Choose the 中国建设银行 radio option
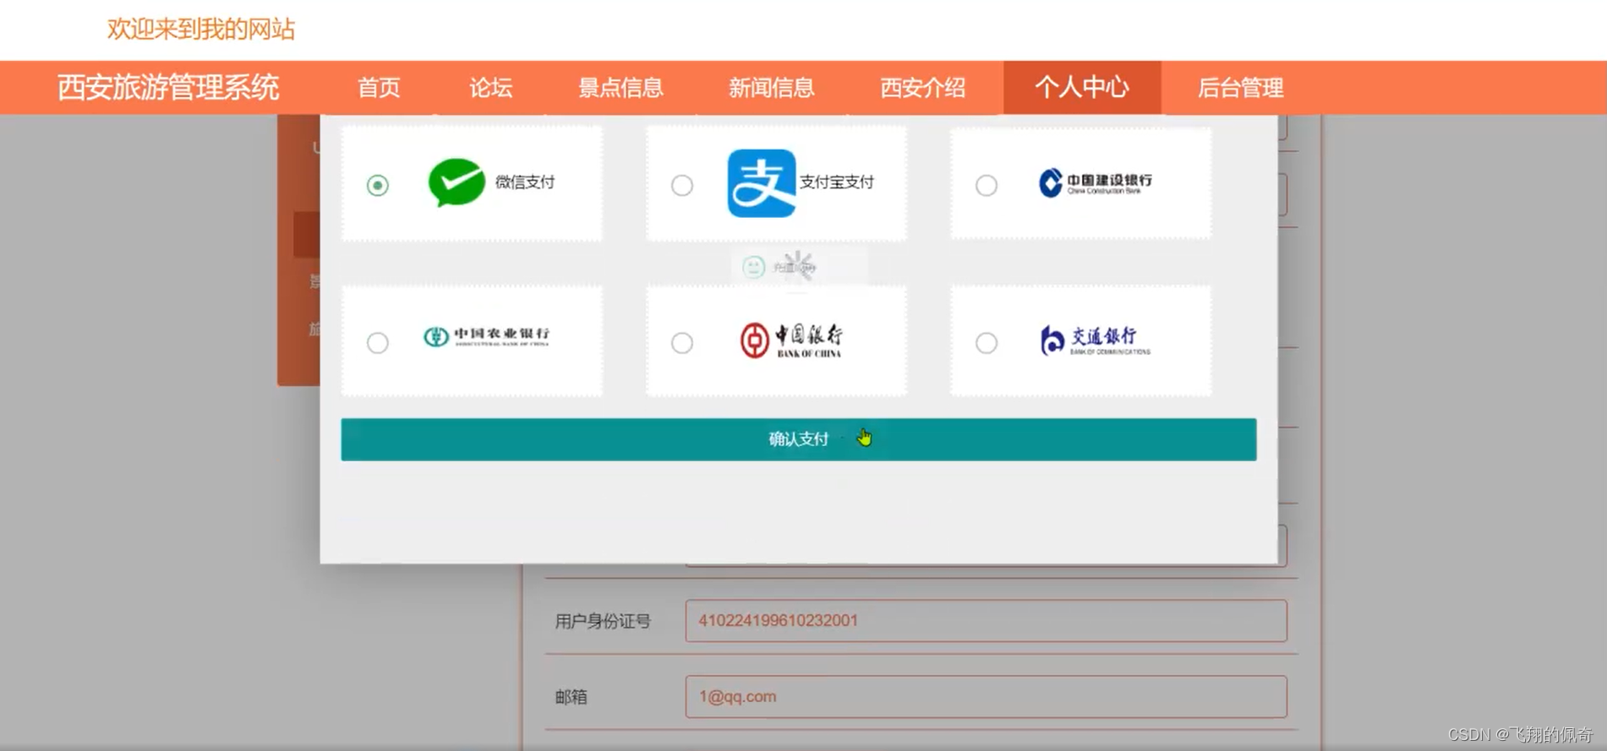The width and height of the screenshot is (1607, 751). click(987, 185)
